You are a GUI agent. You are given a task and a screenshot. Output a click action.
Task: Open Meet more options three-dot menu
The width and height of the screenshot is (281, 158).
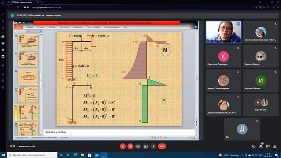[x=153, y=146]
